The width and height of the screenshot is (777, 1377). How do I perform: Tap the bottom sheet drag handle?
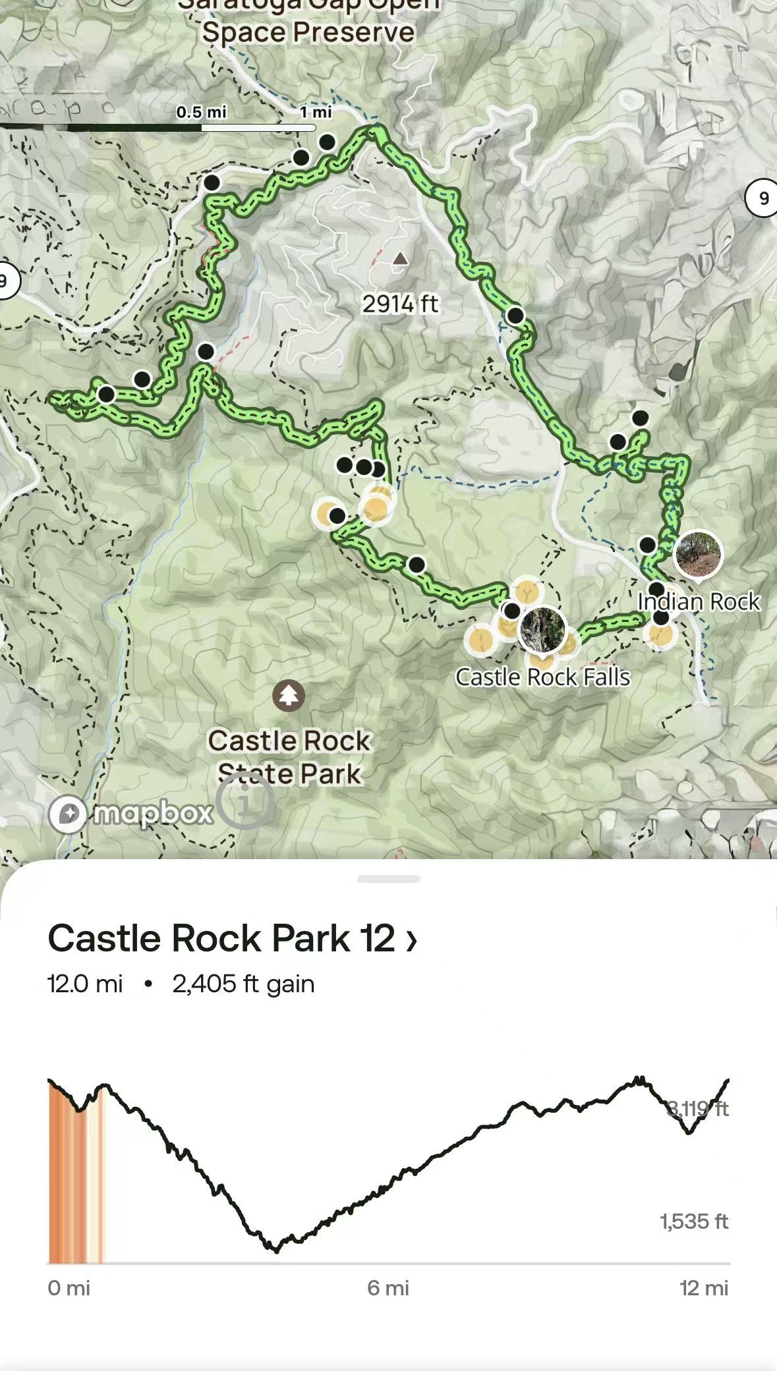pos(389,878)
